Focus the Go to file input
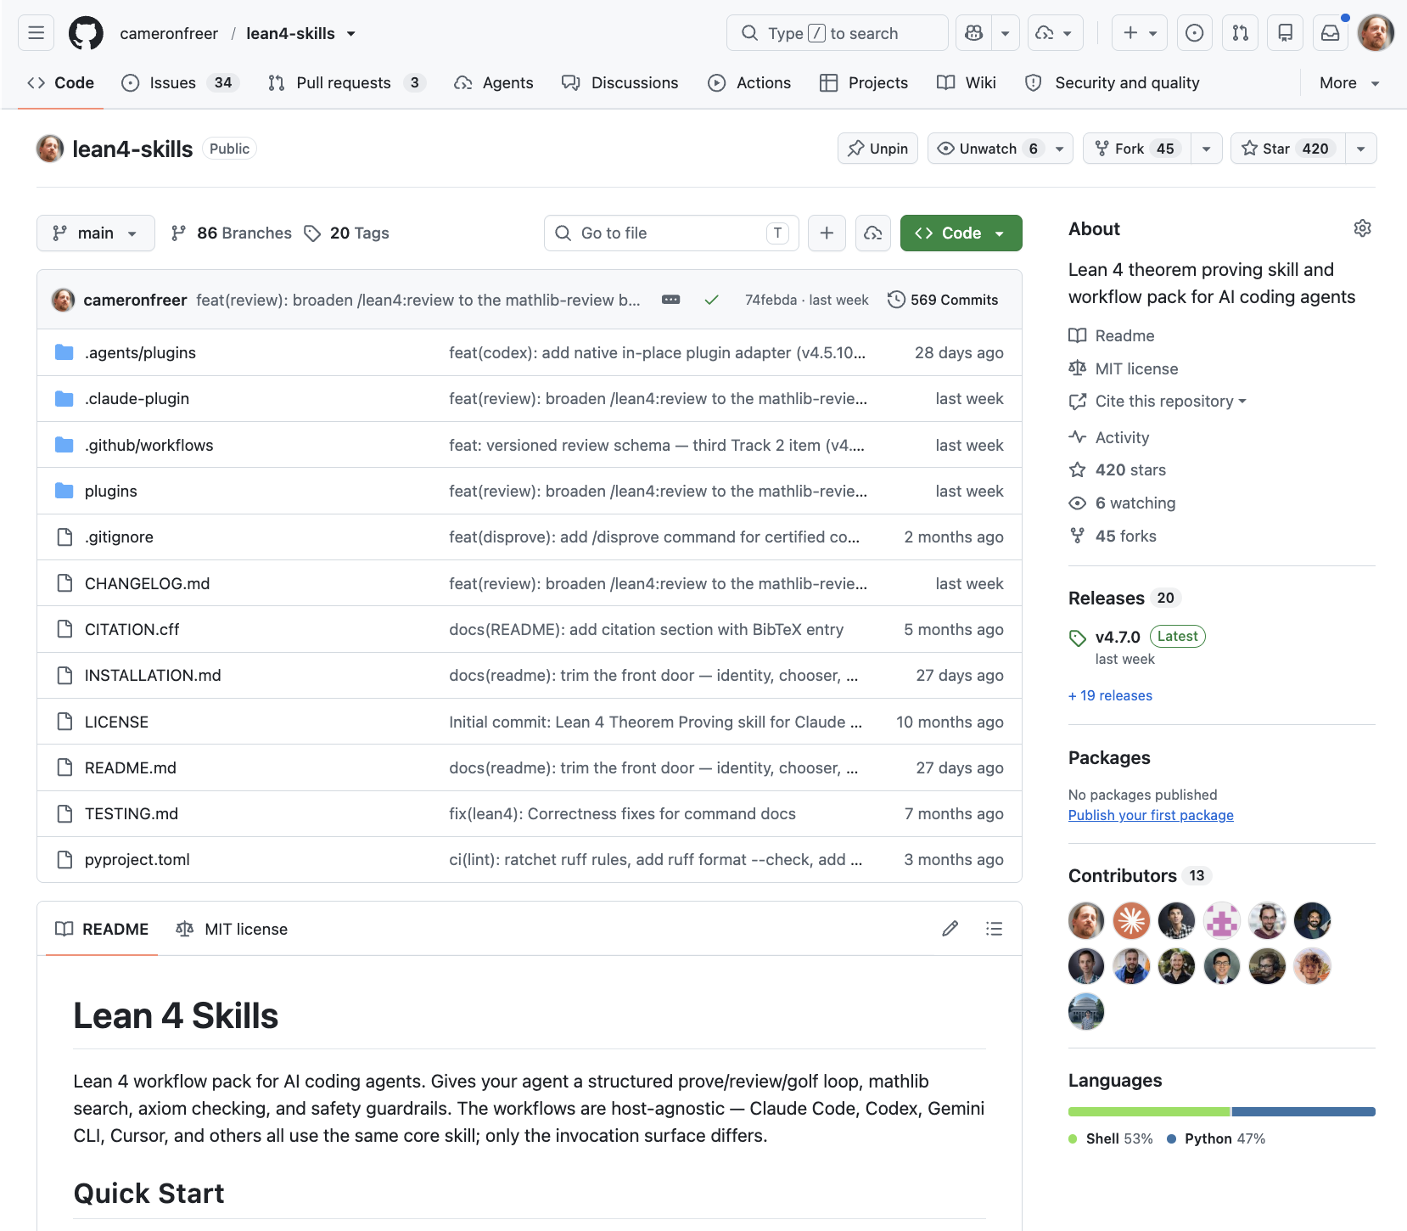1407x1231 pixels. point(671,233)
